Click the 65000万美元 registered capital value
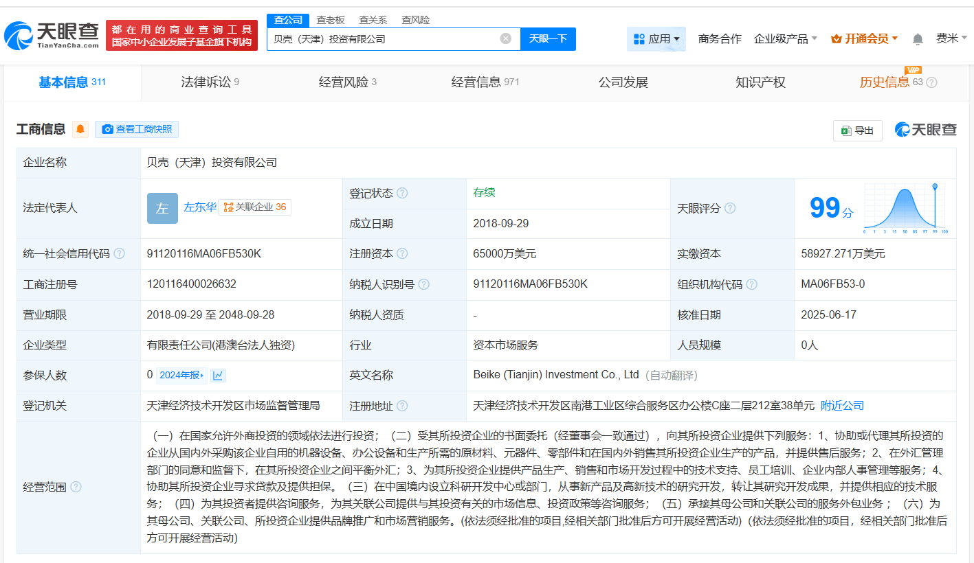Image resolution: width=974 pixels, height=563 pixels. tap(505, 254)
